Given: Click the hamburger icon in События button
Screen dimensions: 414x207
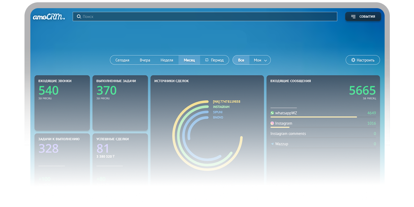Looking at the screenshot, I should [x=353, y=17].
